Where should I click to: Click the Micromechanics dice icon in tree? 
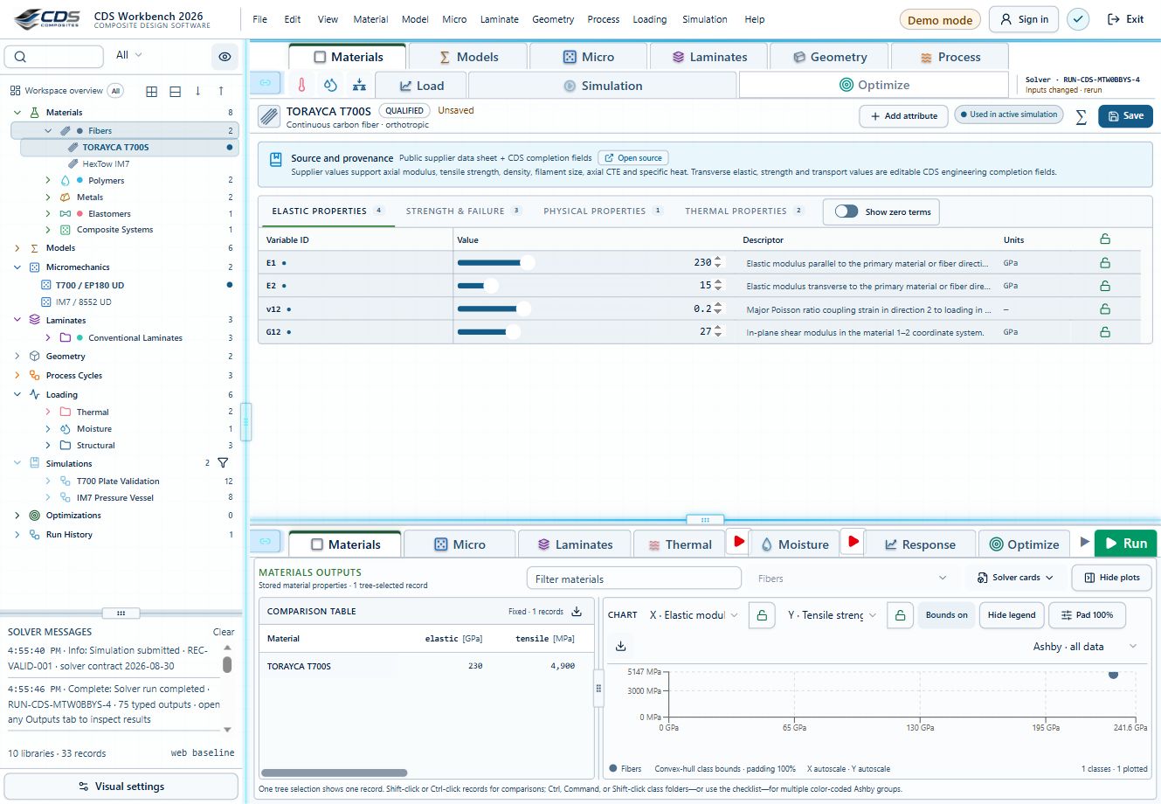[35, 267]
